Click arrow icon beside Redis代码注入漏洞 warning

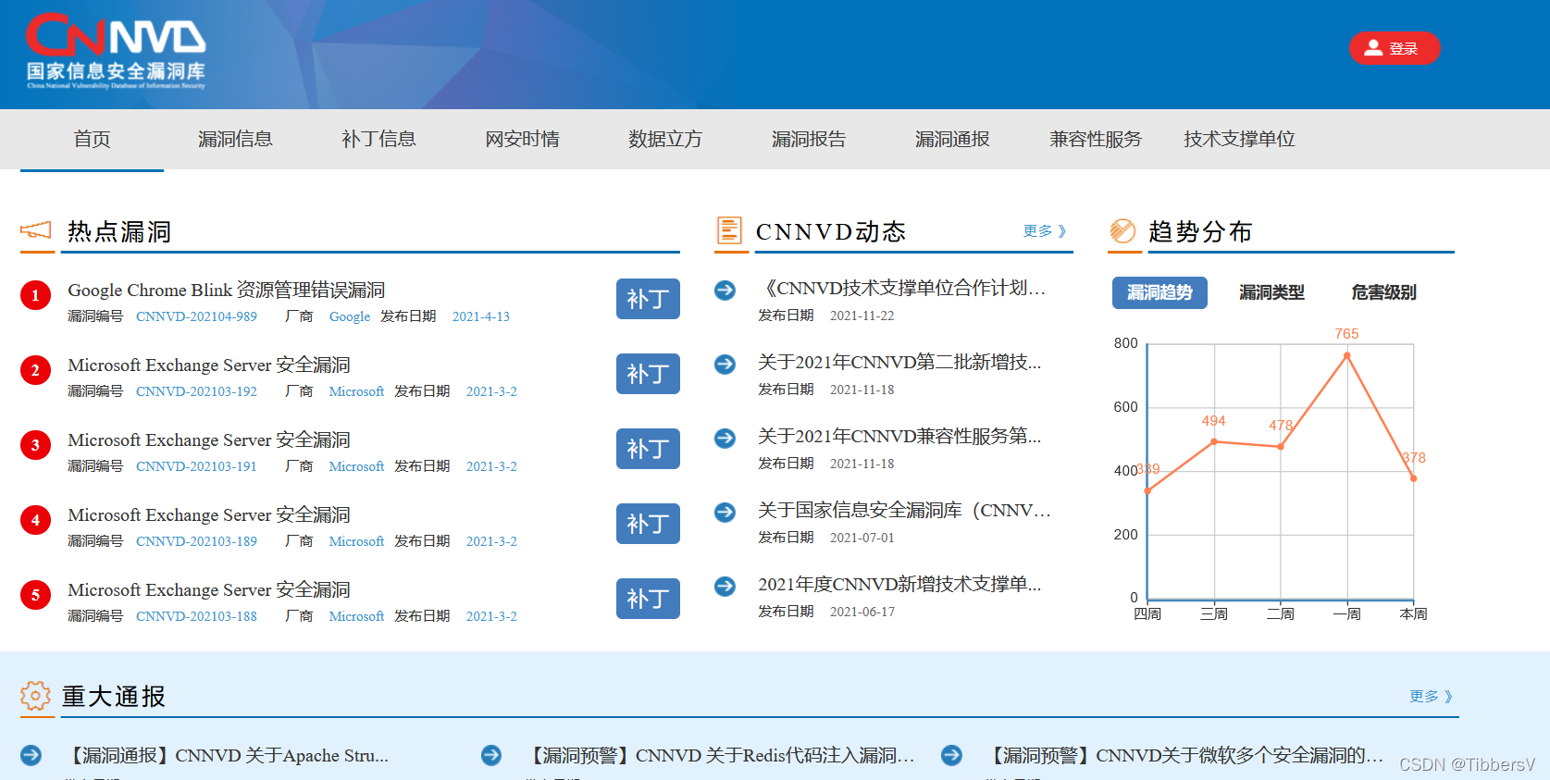[491, 755]
